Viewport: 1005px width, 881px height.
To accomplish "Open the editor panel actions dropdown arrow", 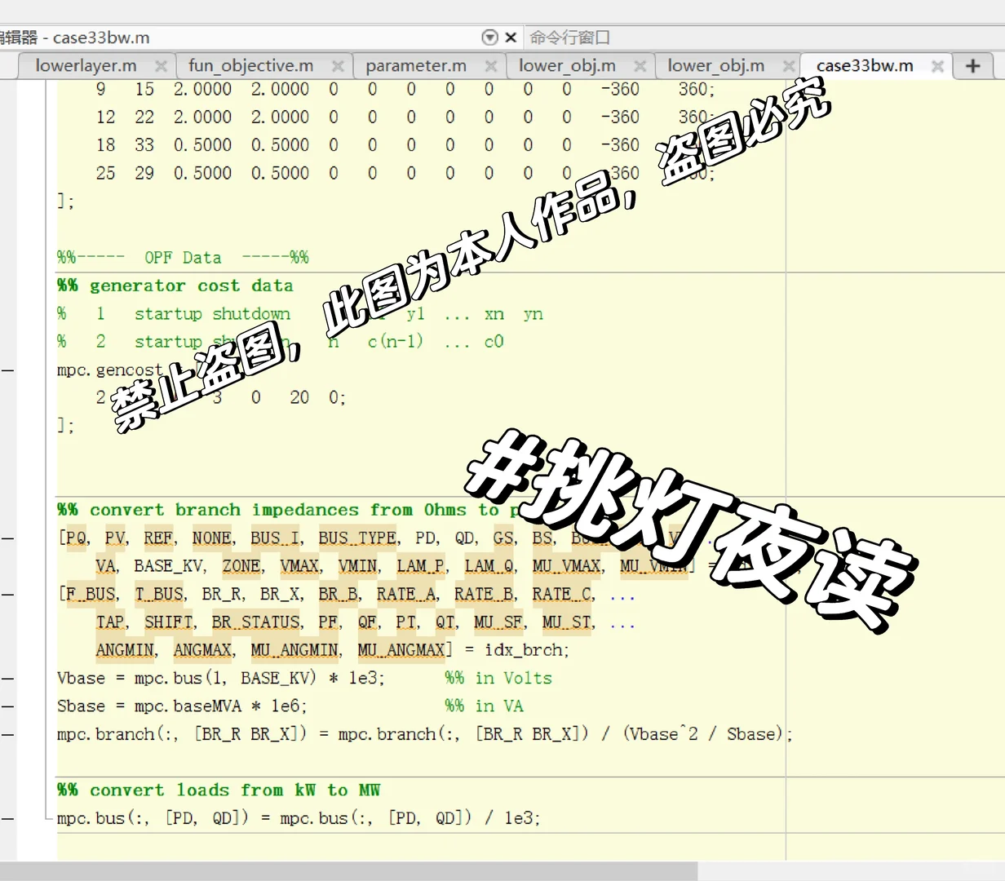I will point(489,38).
